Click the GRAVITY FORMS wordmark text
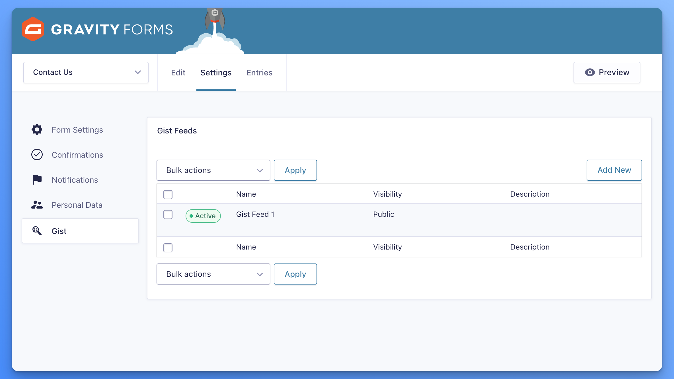 coord(112,30)
